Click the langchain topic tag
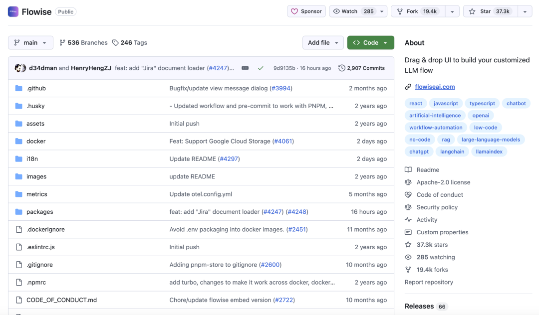 tap(452, 152)
